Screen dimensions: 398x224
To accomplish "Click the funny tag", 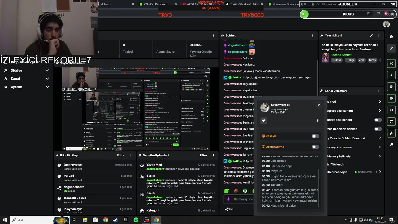I will [x=373, y=60].
